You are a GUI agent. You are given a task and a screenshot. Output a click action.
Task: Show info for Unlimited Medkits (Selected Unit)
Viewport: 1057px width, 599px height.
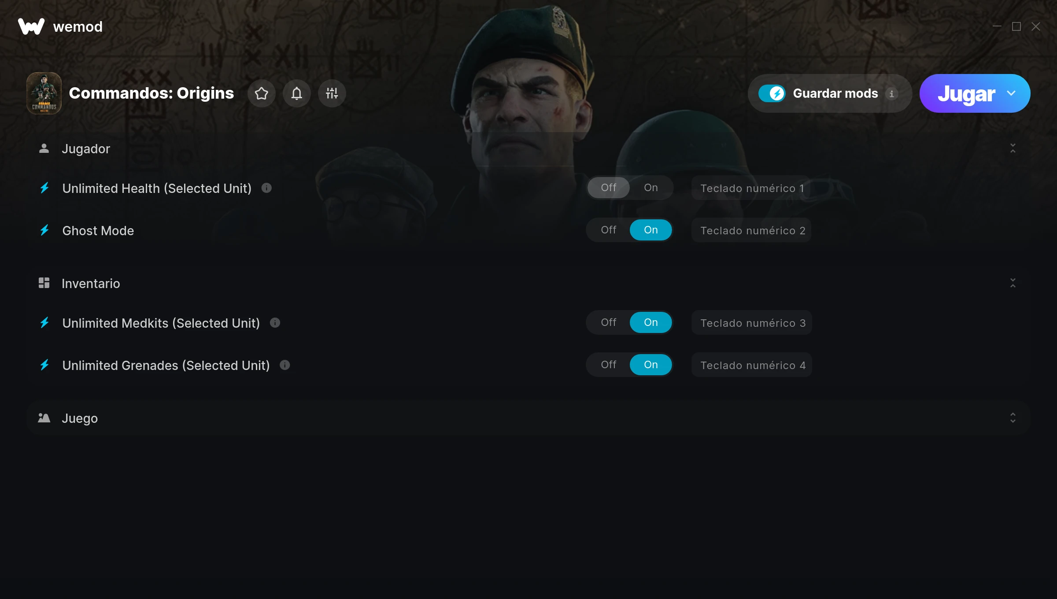275,323
